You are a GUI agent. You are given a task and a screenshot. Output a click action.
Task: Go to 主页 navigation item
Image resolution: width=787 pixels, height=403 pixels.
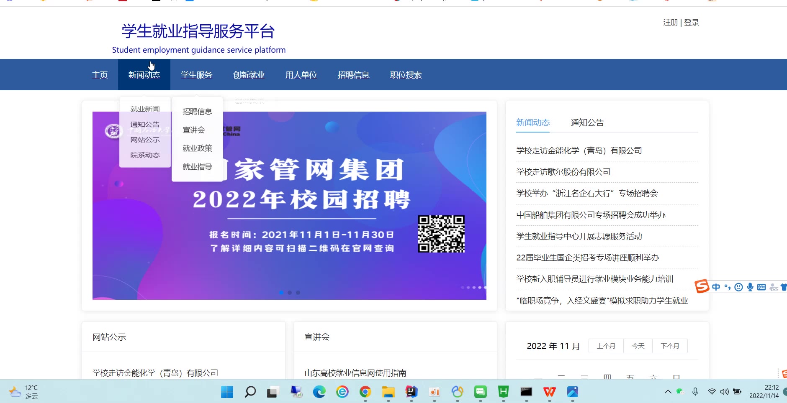click(100, 75)
